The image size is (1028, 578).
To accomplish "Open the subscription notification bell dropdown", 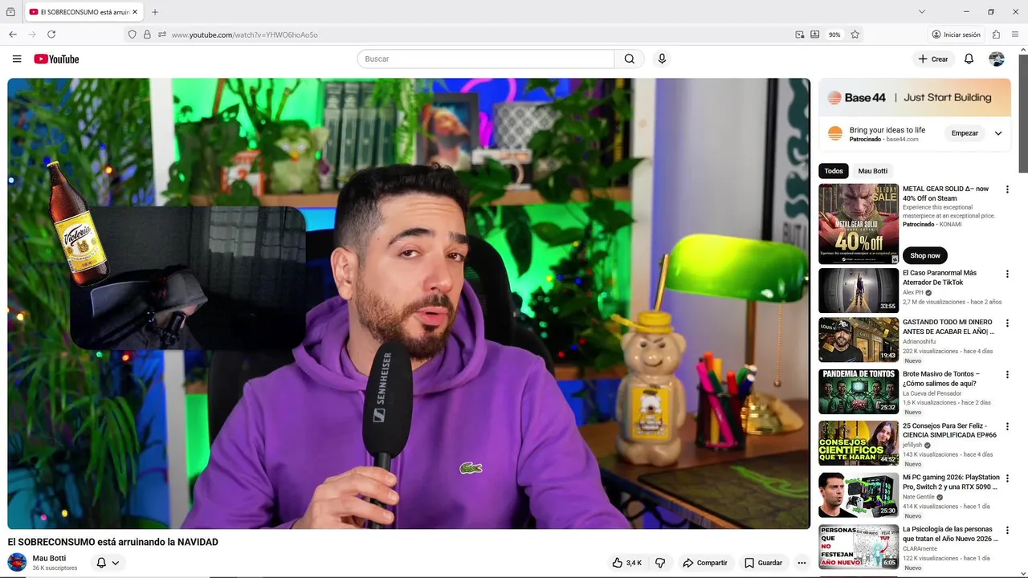I will point(108,563).
